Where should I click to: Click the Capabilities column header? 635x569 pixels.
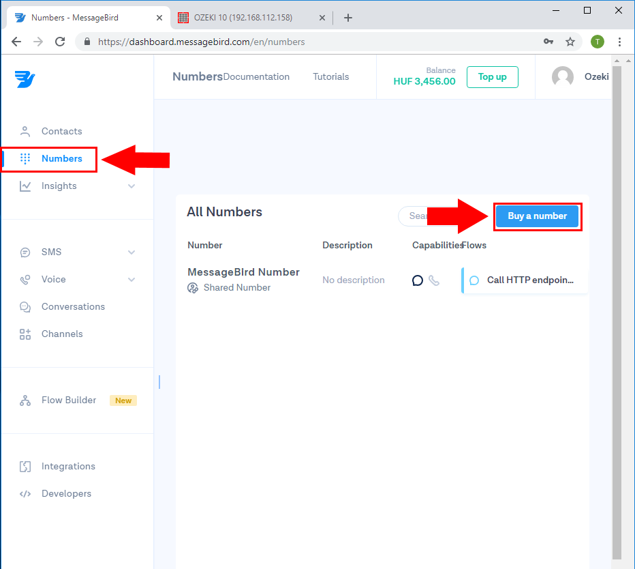click(437, 246)
